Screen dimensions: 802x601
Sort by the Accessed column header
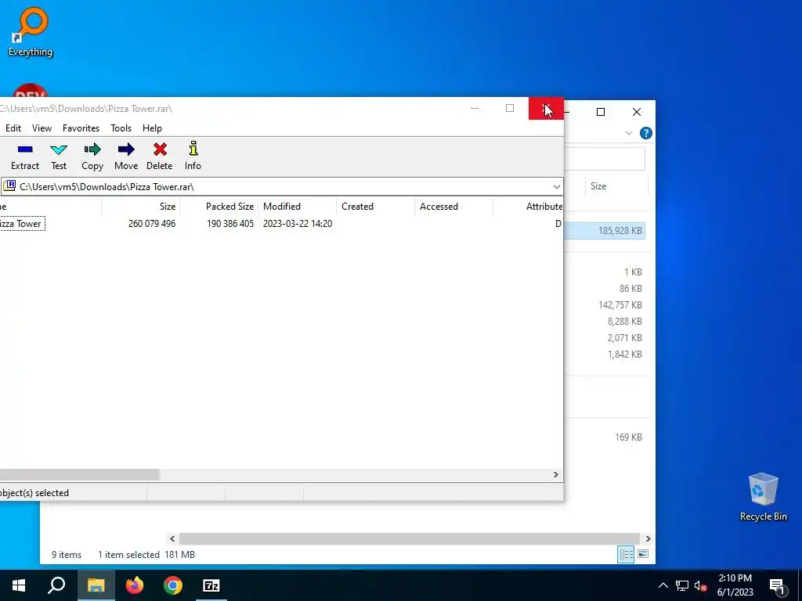click(453, 207)
